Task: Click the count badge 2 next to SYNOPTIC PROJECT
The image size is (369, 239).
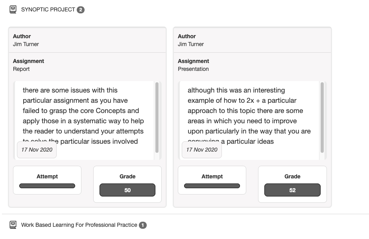Action: (x=81, y=10)
